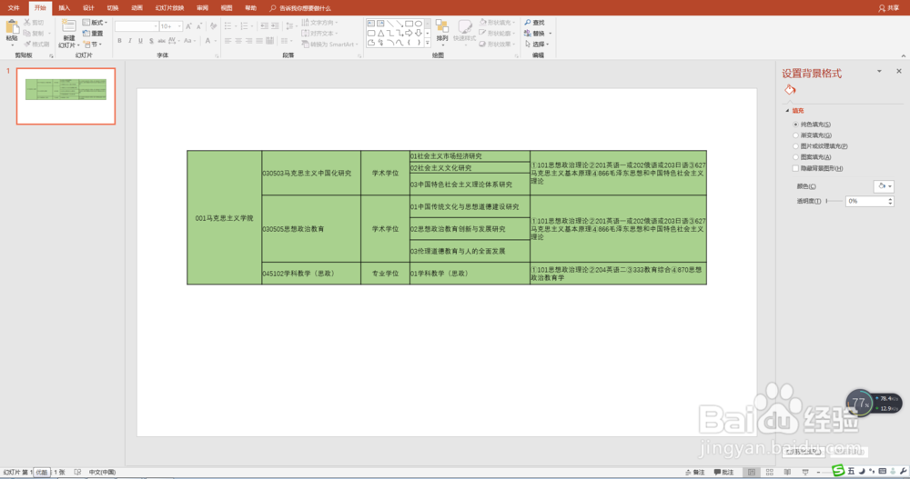
Task: Select slide 1 thumbnail in the slide panel
Action: pos(66,96)
